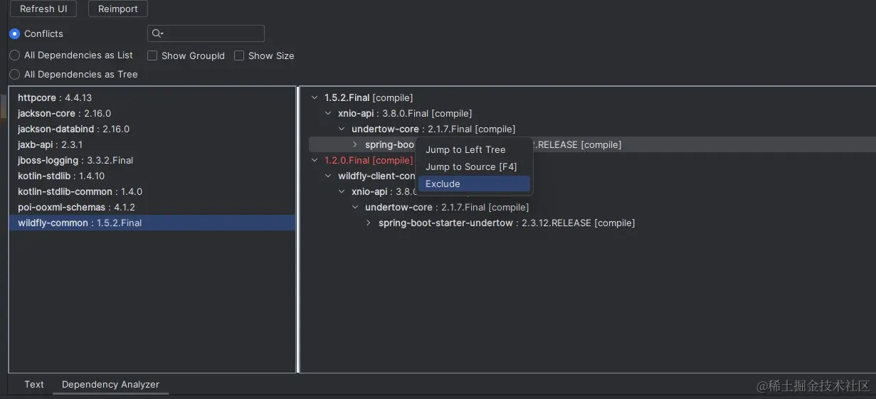Expand spring-boot-starter-undertow 2.3.12.RELEASE node
The height and width of the screenshot is (399, 876).
(369, 223)
